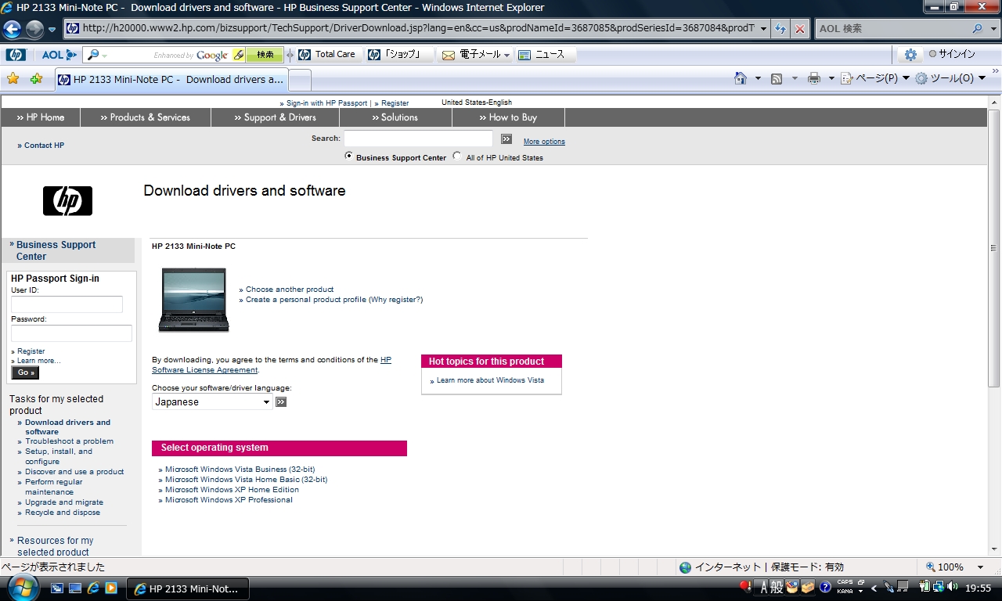
Task: Open the Favorites Center star icon
Action: click(x=13, y=79)
